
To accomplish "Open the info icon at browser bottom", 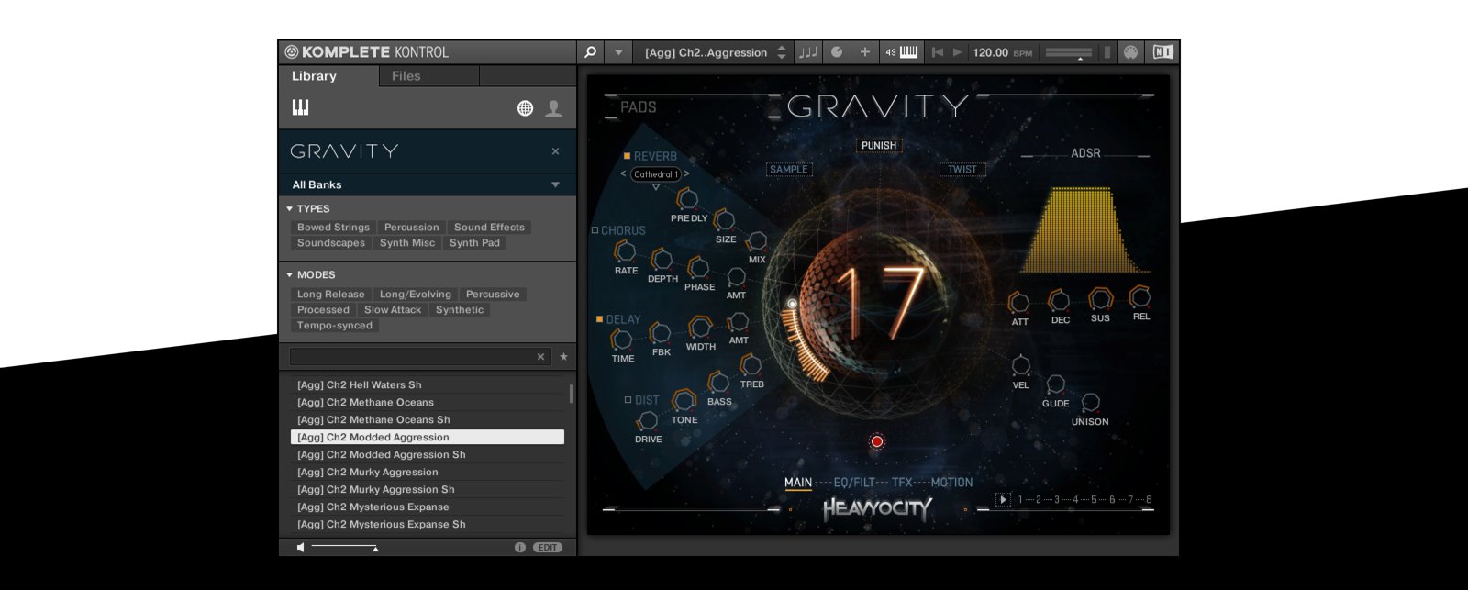I will 519,548.
